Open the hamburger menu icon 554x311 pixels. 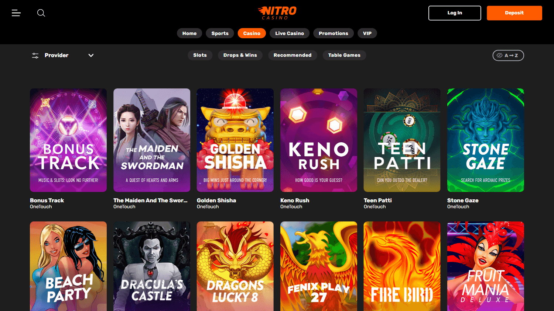pos(16,13)
